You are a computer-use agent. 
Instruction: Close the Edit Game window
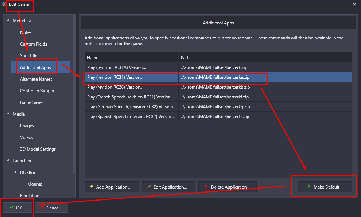[354, 4]
